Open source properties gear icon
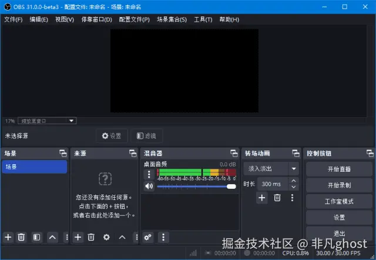The image size is (376, 260). coord(106,237)
